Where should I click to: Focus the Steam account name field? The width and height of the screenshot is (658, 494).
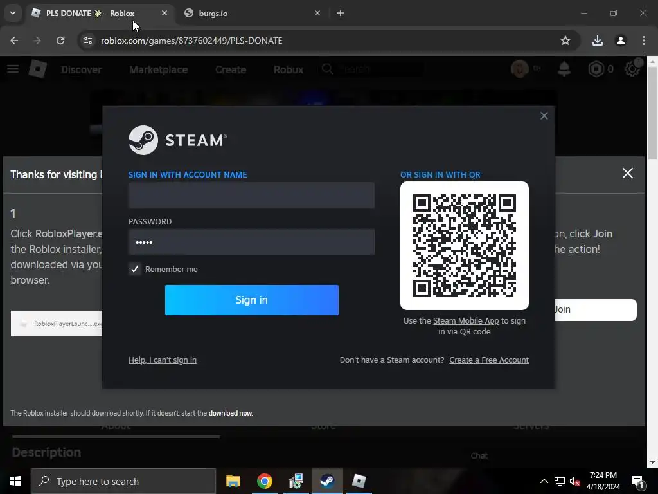[251, 196]
